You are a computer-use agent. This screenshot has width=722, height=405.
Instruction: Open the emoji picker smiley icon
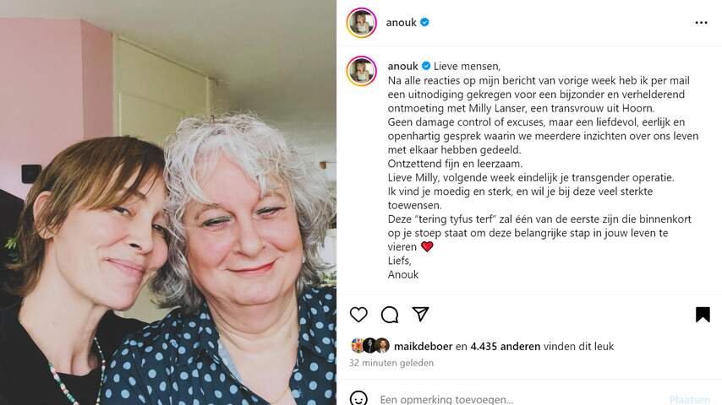(358, 398)
